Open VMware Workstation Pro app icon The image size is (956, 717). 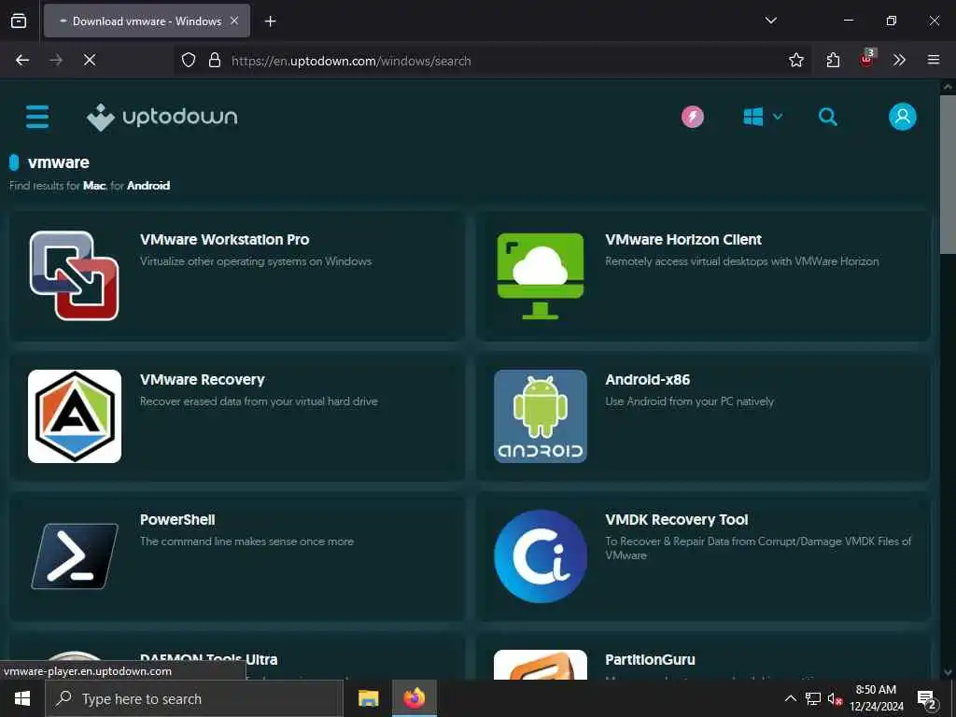(x=75, y=275)
